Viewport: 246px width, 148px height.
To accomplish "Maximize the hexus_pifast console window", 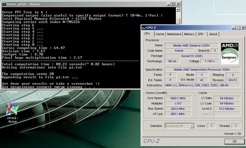I will click(173, 4).
